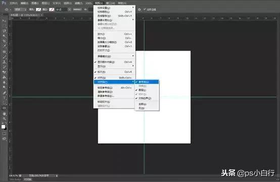The height and width of the screenshot is (182, 280).
Task: Select the Pen tool
Action: pos(4,93)
